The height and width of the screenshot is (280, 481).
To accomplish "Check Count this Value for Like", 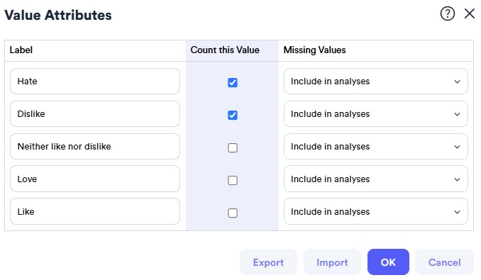I will pyautogui.click(x=233, y=213).
